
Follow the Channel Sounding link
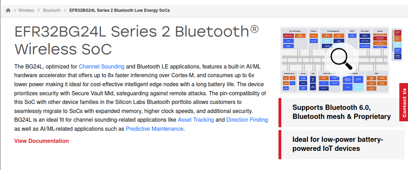tap(101, 66)
